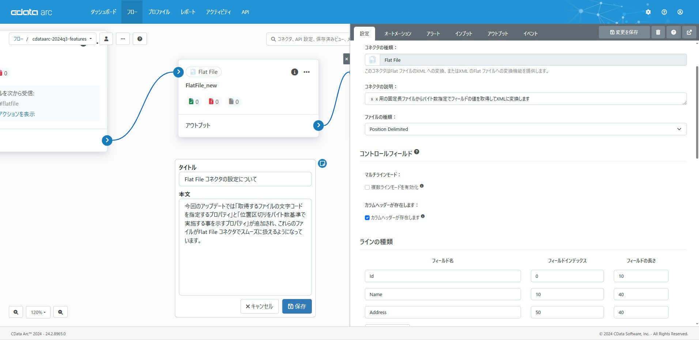Click the Address field length input 40
This screenshot has width=699, height=340.
point(641,312)
